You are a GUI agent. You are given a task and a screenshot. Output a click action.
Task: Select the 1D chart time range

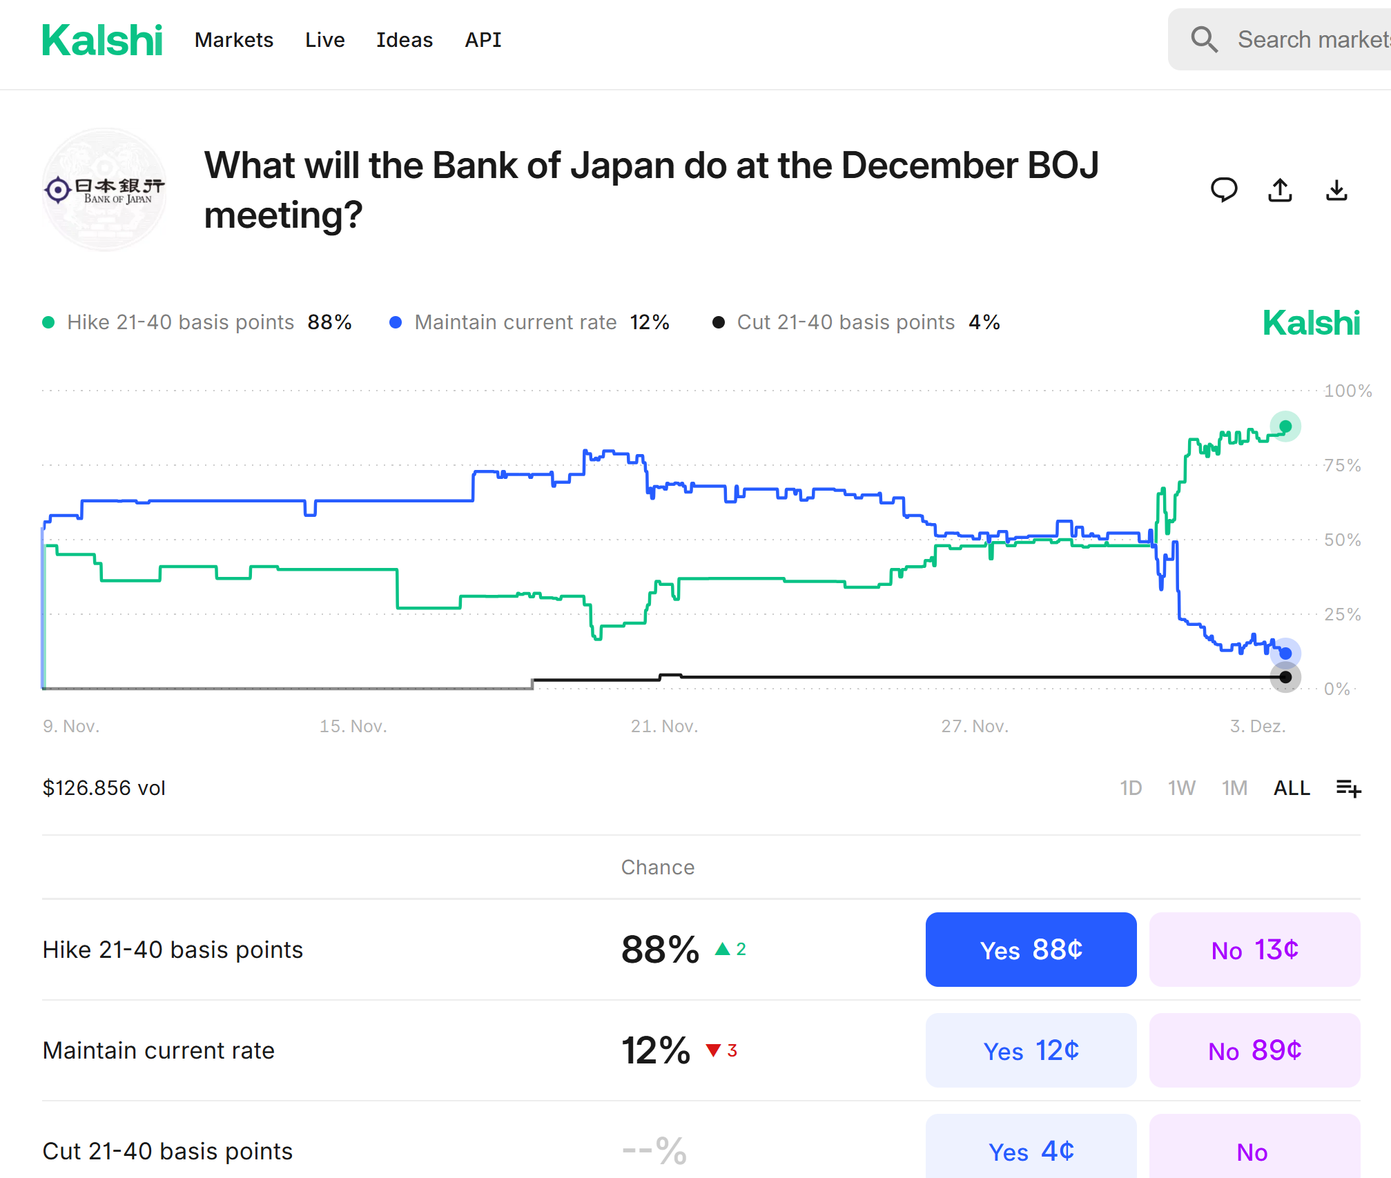[1131, 788]
